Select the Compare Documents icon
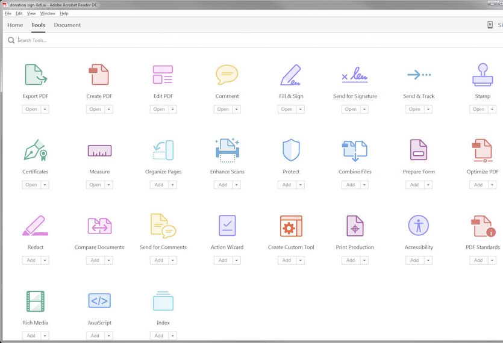 99,226
